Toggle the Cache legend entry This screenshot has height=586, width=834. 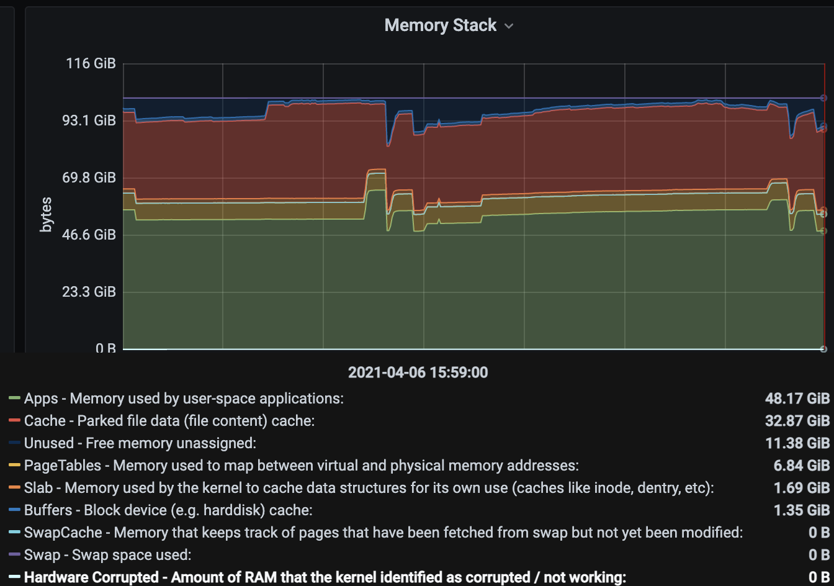coord(169,421)
